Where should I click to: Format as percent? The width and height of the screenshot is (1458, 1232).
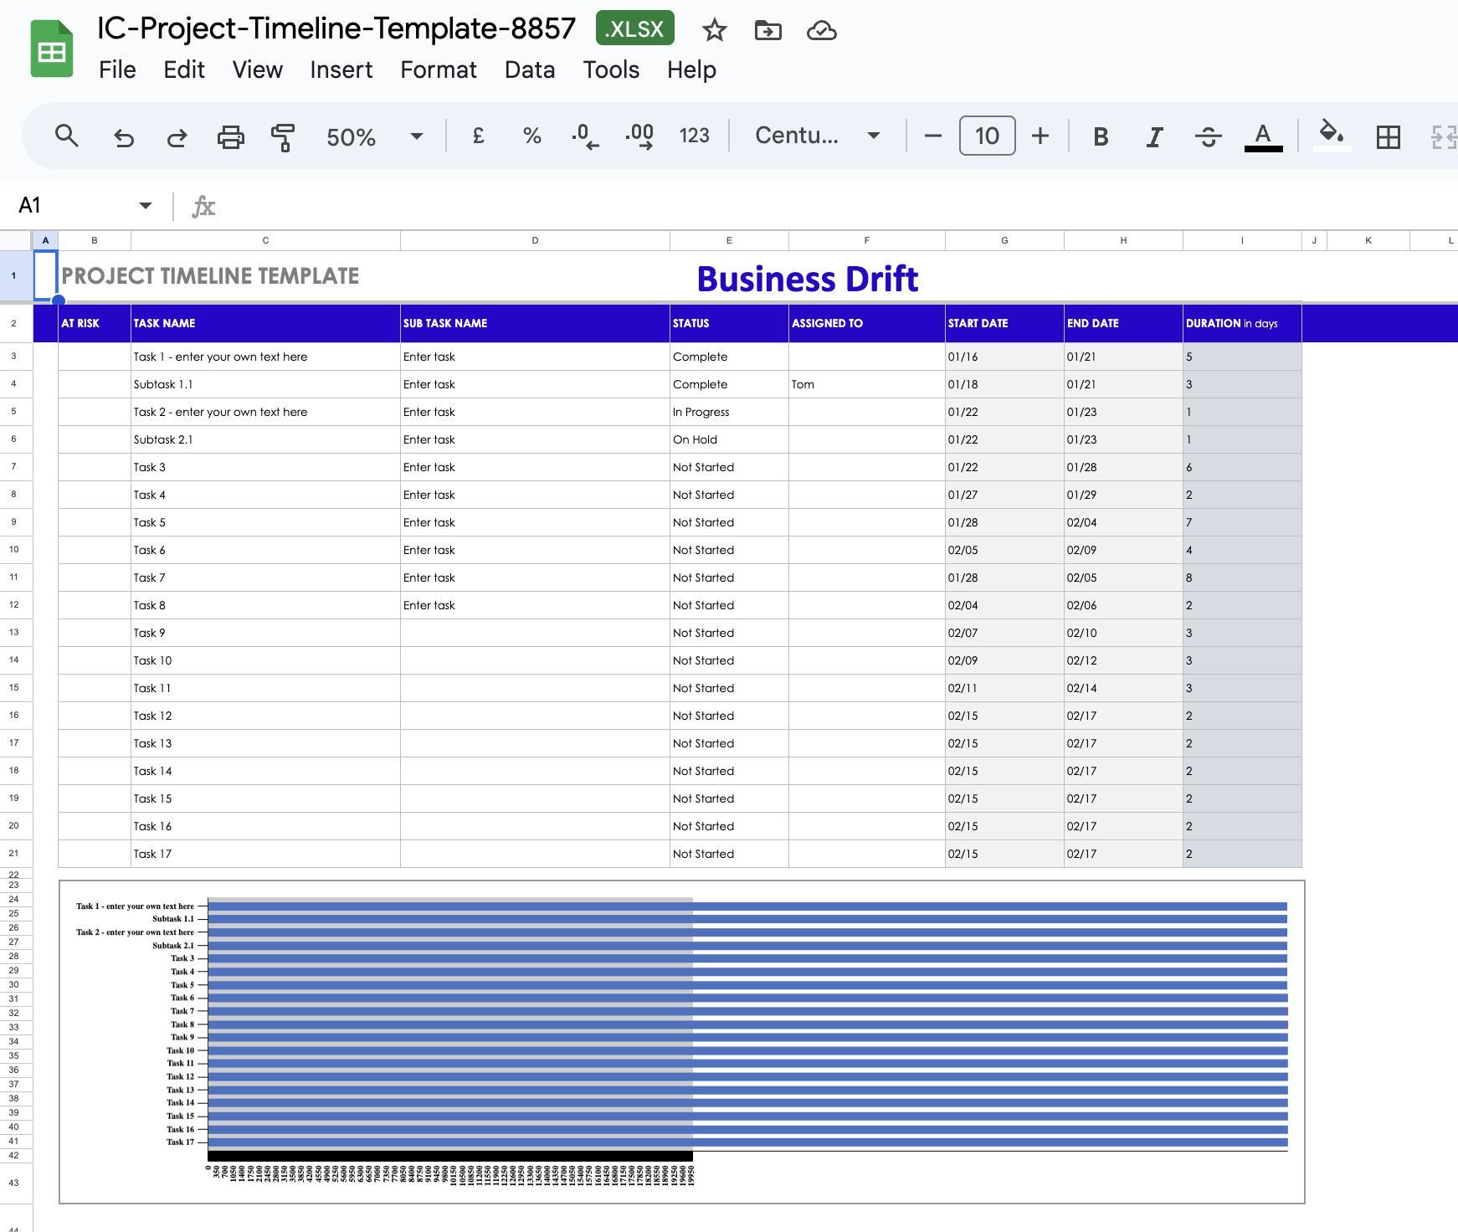(x=531, y=136)
